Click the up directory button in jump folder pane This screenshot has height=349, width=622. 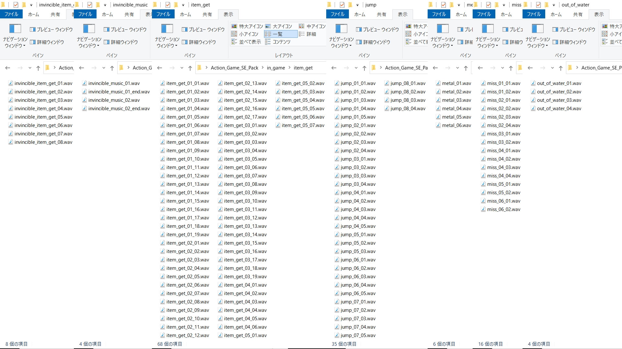[363, 68]
